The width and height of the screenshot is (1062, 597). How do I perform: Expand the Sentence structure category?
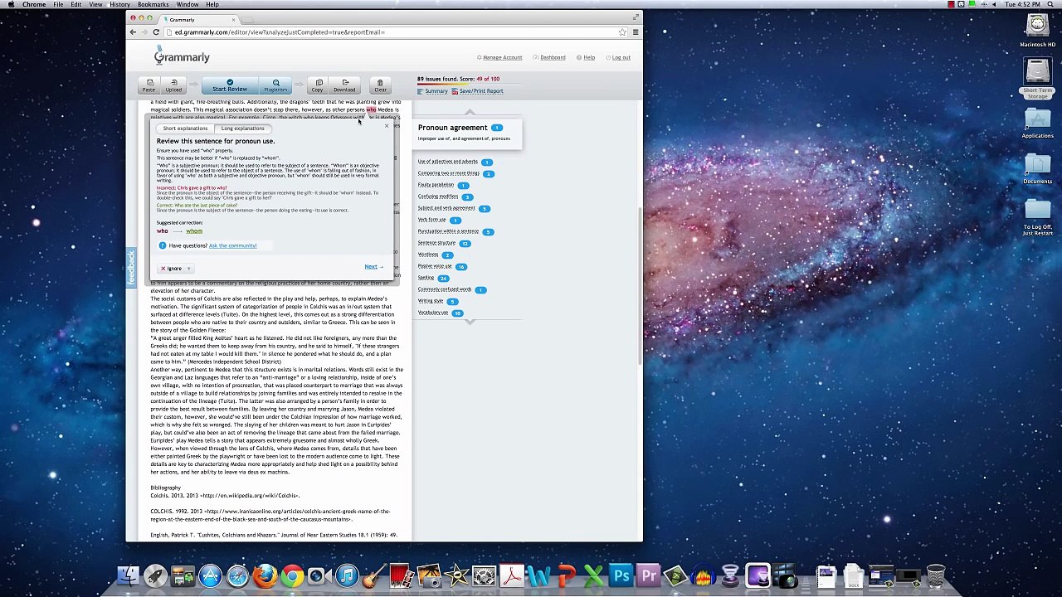click(x=436, y=243)
